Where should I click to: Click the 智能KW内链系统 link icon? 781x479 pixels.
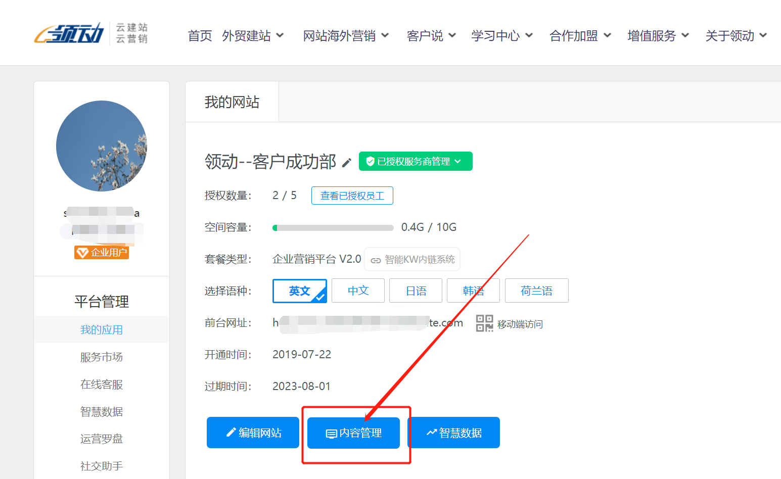pos(376,260)
